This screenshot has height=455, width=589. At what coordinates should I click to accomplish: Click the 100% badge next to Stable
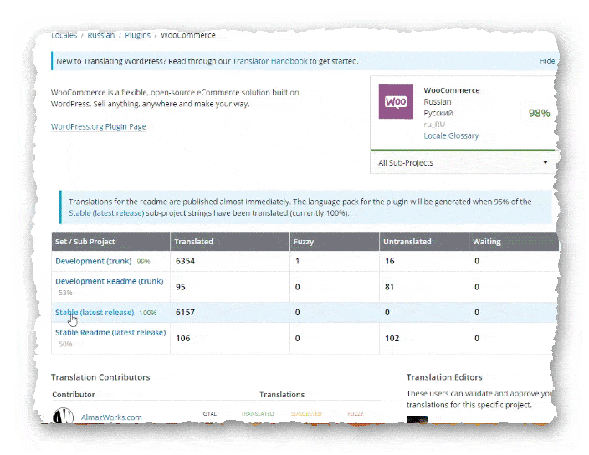pos(147,313)
